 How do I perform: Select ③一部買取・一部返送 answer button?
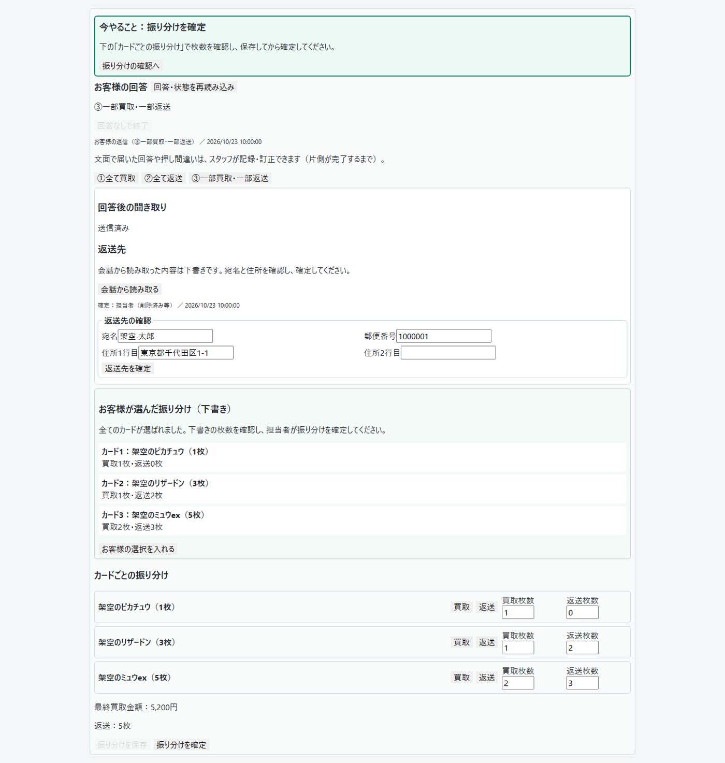230,178
